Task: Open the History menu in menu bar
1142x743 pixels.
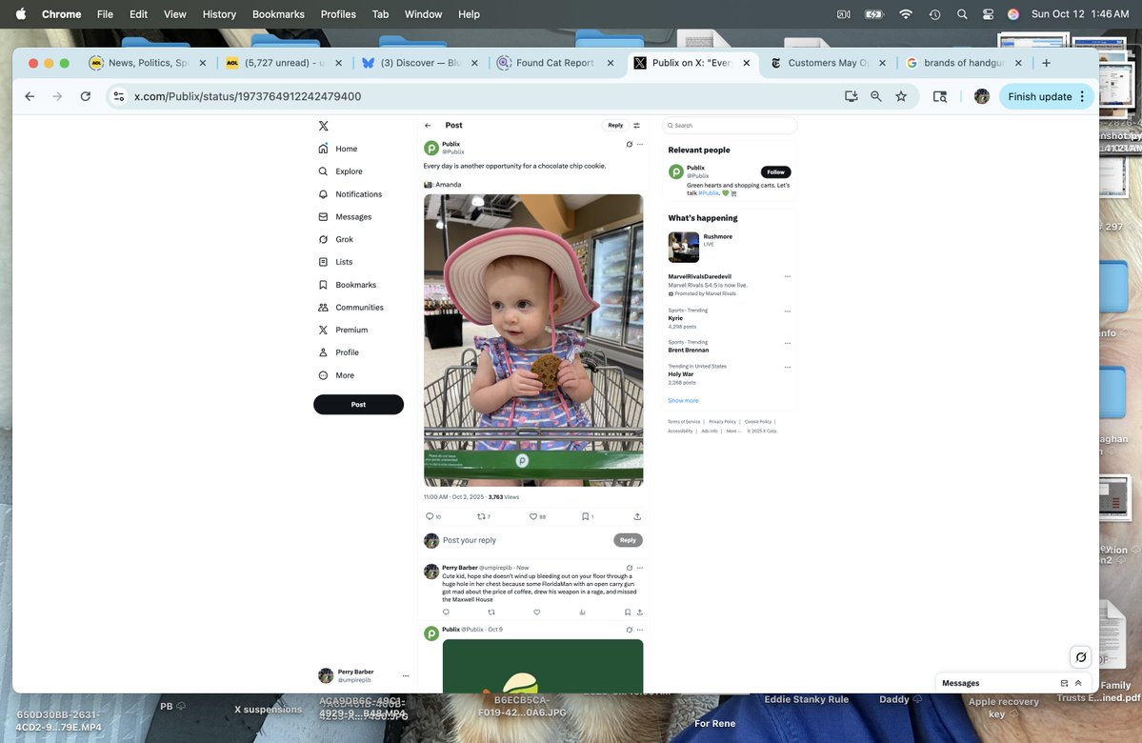Action: [x=219, y=14]
